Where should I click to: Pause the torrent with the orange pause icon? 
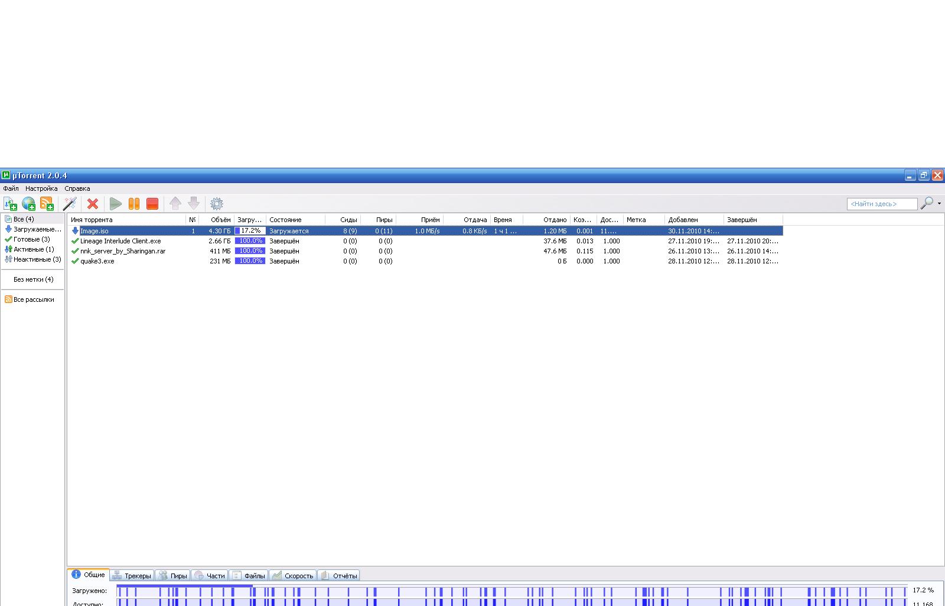click(134, 204)
